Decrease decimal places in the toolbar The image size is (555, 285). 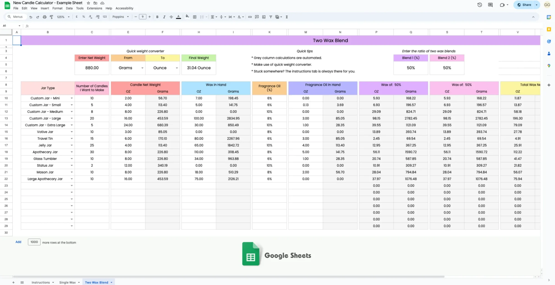[x=90, y=17]
